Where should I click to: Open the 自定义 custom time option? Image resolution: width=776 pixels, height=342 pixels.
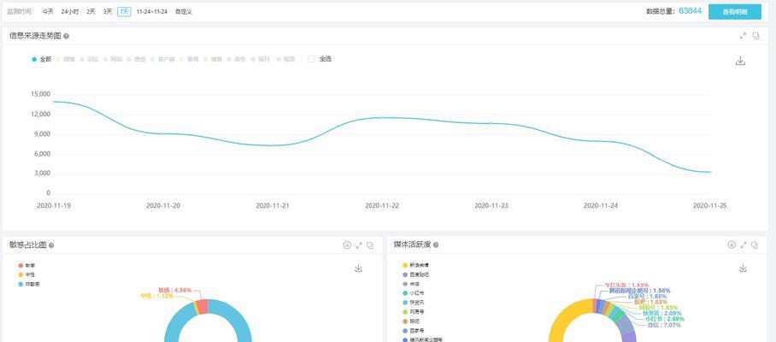pyautogui.click(x=184, y=11)
